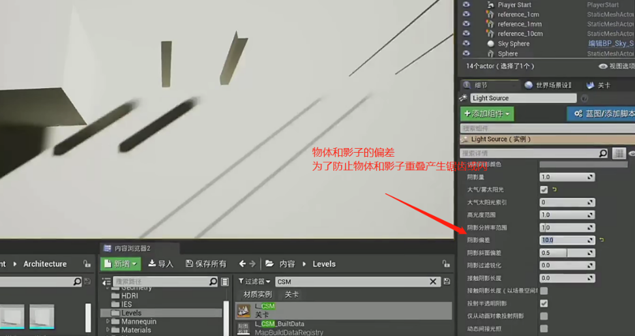Enable the 动态间接光照 checkbox

click(x=544, y=329)
